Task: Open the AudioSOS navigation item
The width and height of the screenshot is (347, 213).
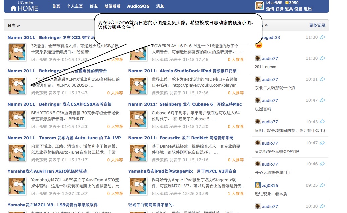Action: 138,6
